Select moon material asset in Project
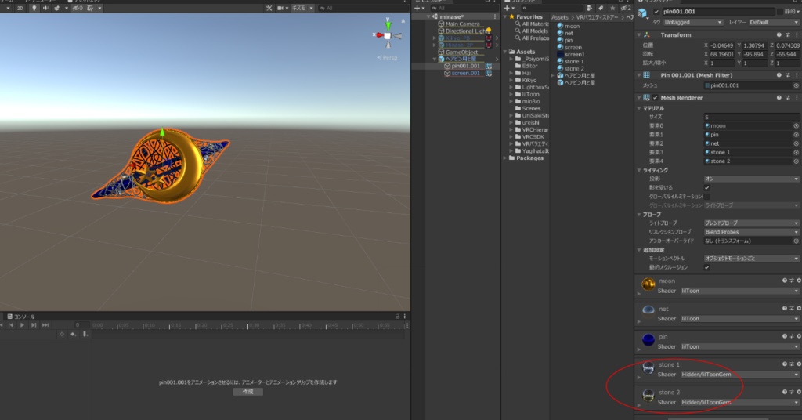Viewport: 802px width, 420px height. coord(569,26)
